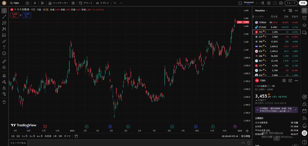Image resolution: width=308 pixels, height=146 pixels.
Task: Open timezone menu at 02:28:49 UTC+8
Action: click(230, 136)
